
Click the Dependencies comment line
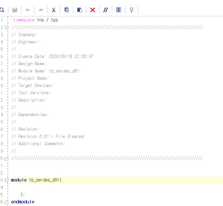pyautogui.click(x=30, y=115)
